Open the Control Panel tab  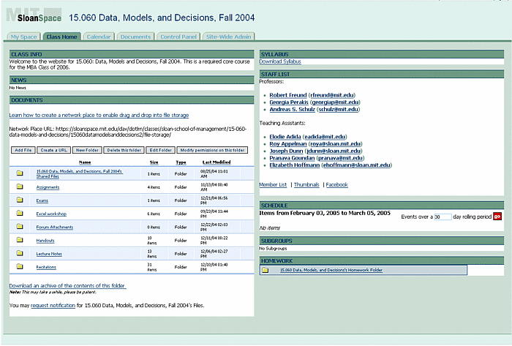(178, 37)
